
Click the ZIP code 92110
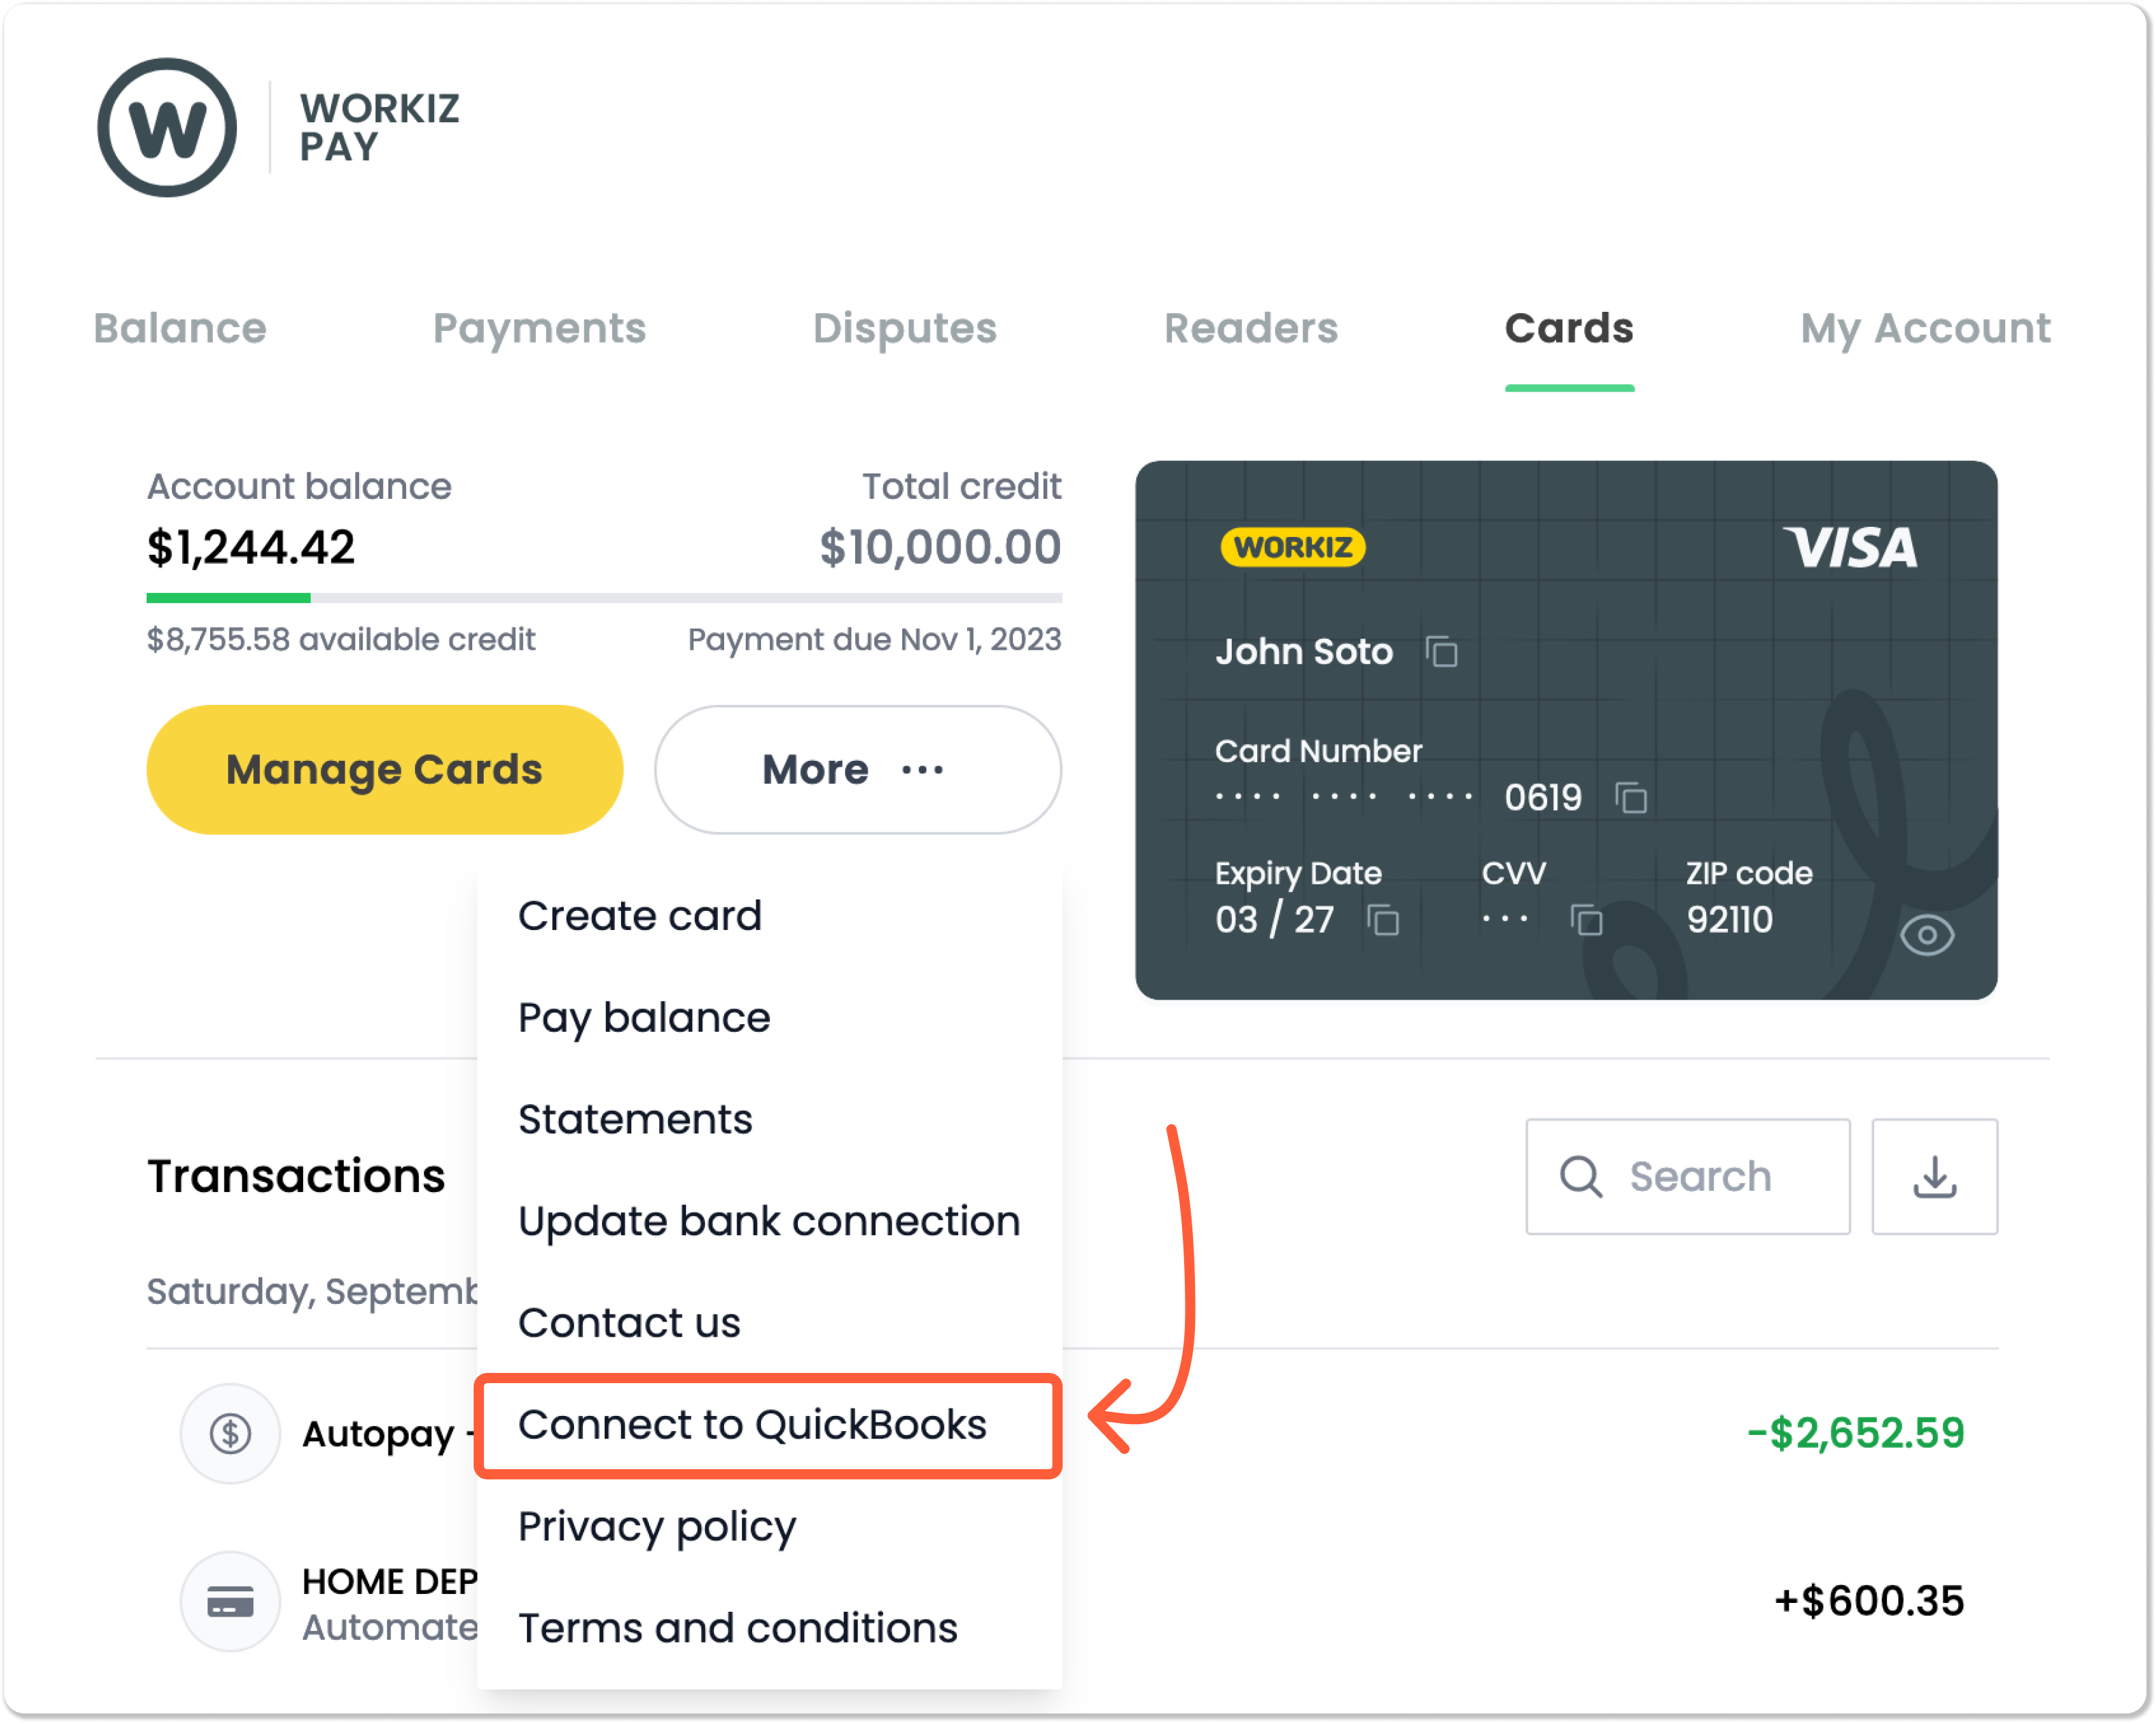point(1729,920)
